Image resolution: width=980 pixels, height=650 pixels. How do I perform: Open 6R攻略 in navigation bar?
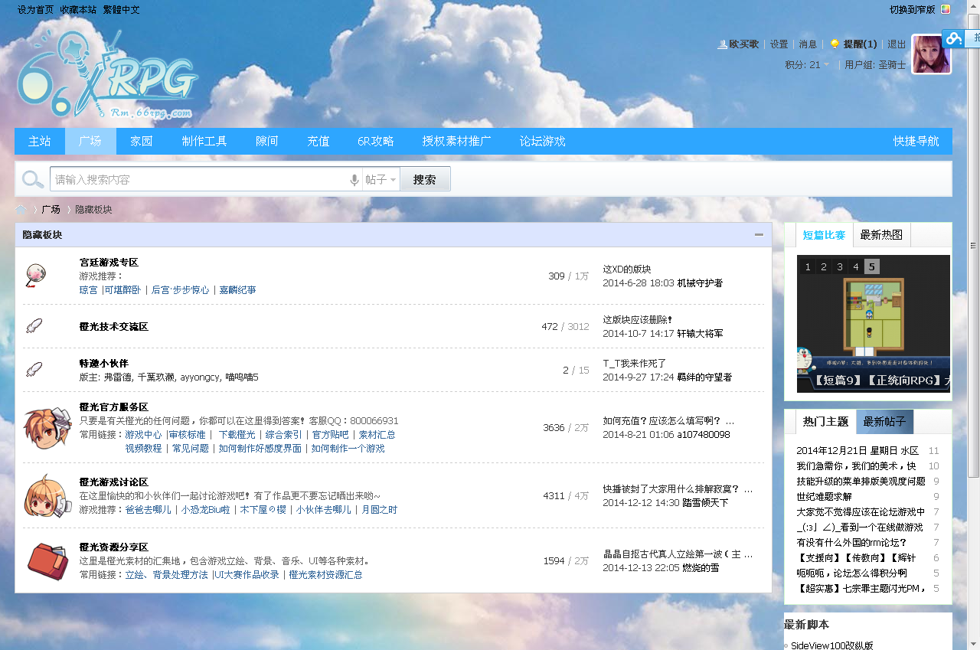coord(376,142)
